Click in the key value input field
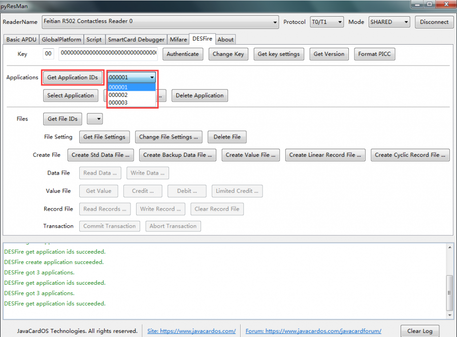The height and width of the screenshot is (337, 457). click(x=108, y=54)
